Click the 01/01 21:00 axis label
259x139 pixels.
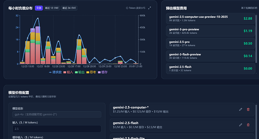(136, 66)
